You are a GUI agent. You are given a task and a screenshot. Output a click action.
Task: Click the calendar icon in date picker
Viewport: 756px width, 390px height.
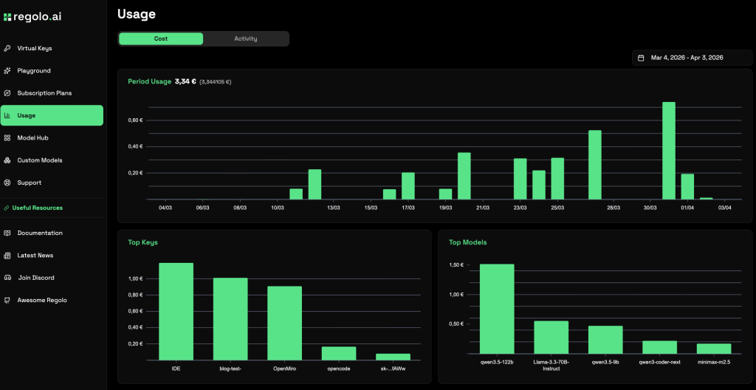(642, 58)
